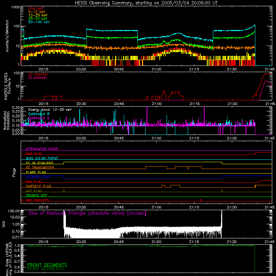The image size is (276, 276).
Task: Click the 20:15 tick under the counts plot
Action: (43, 69)
